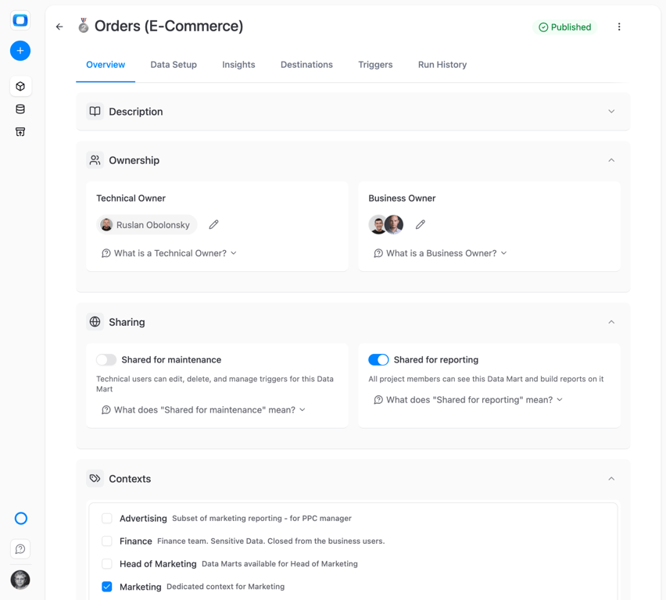The width and height of the screenshot is (666, 600).
Task: Expand 'What is a Business Owner?'
Action: point(440,253)
